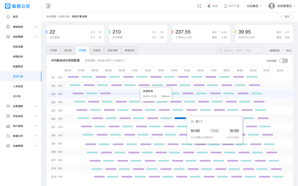
Task: Switch to the 发车间隔 tab
Action: click(112, 50)
